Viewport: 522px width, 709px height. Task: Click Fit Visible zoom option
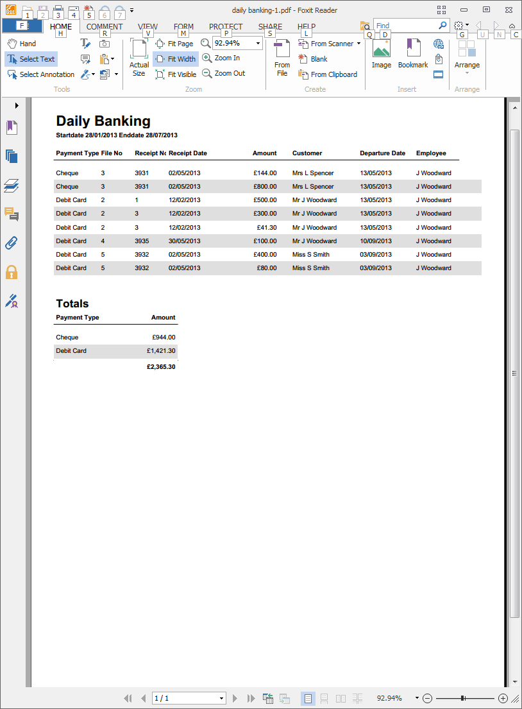(x=176, y=74)
